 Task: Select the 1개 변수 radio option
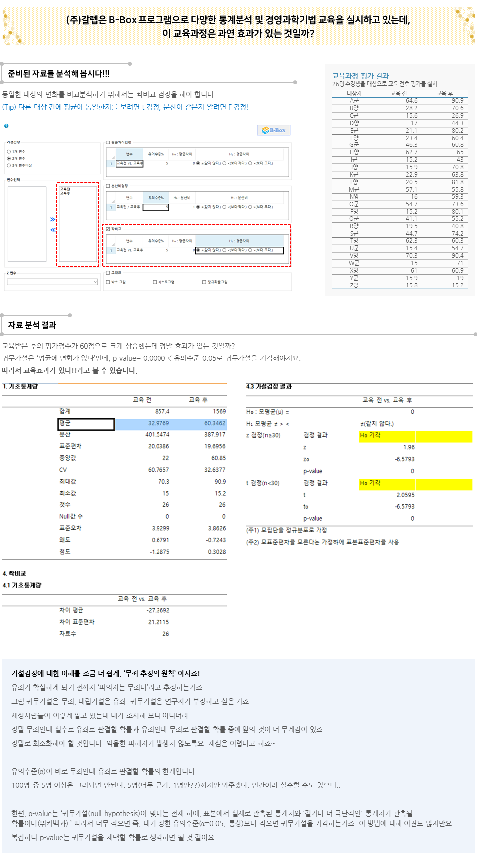(9, 152)
